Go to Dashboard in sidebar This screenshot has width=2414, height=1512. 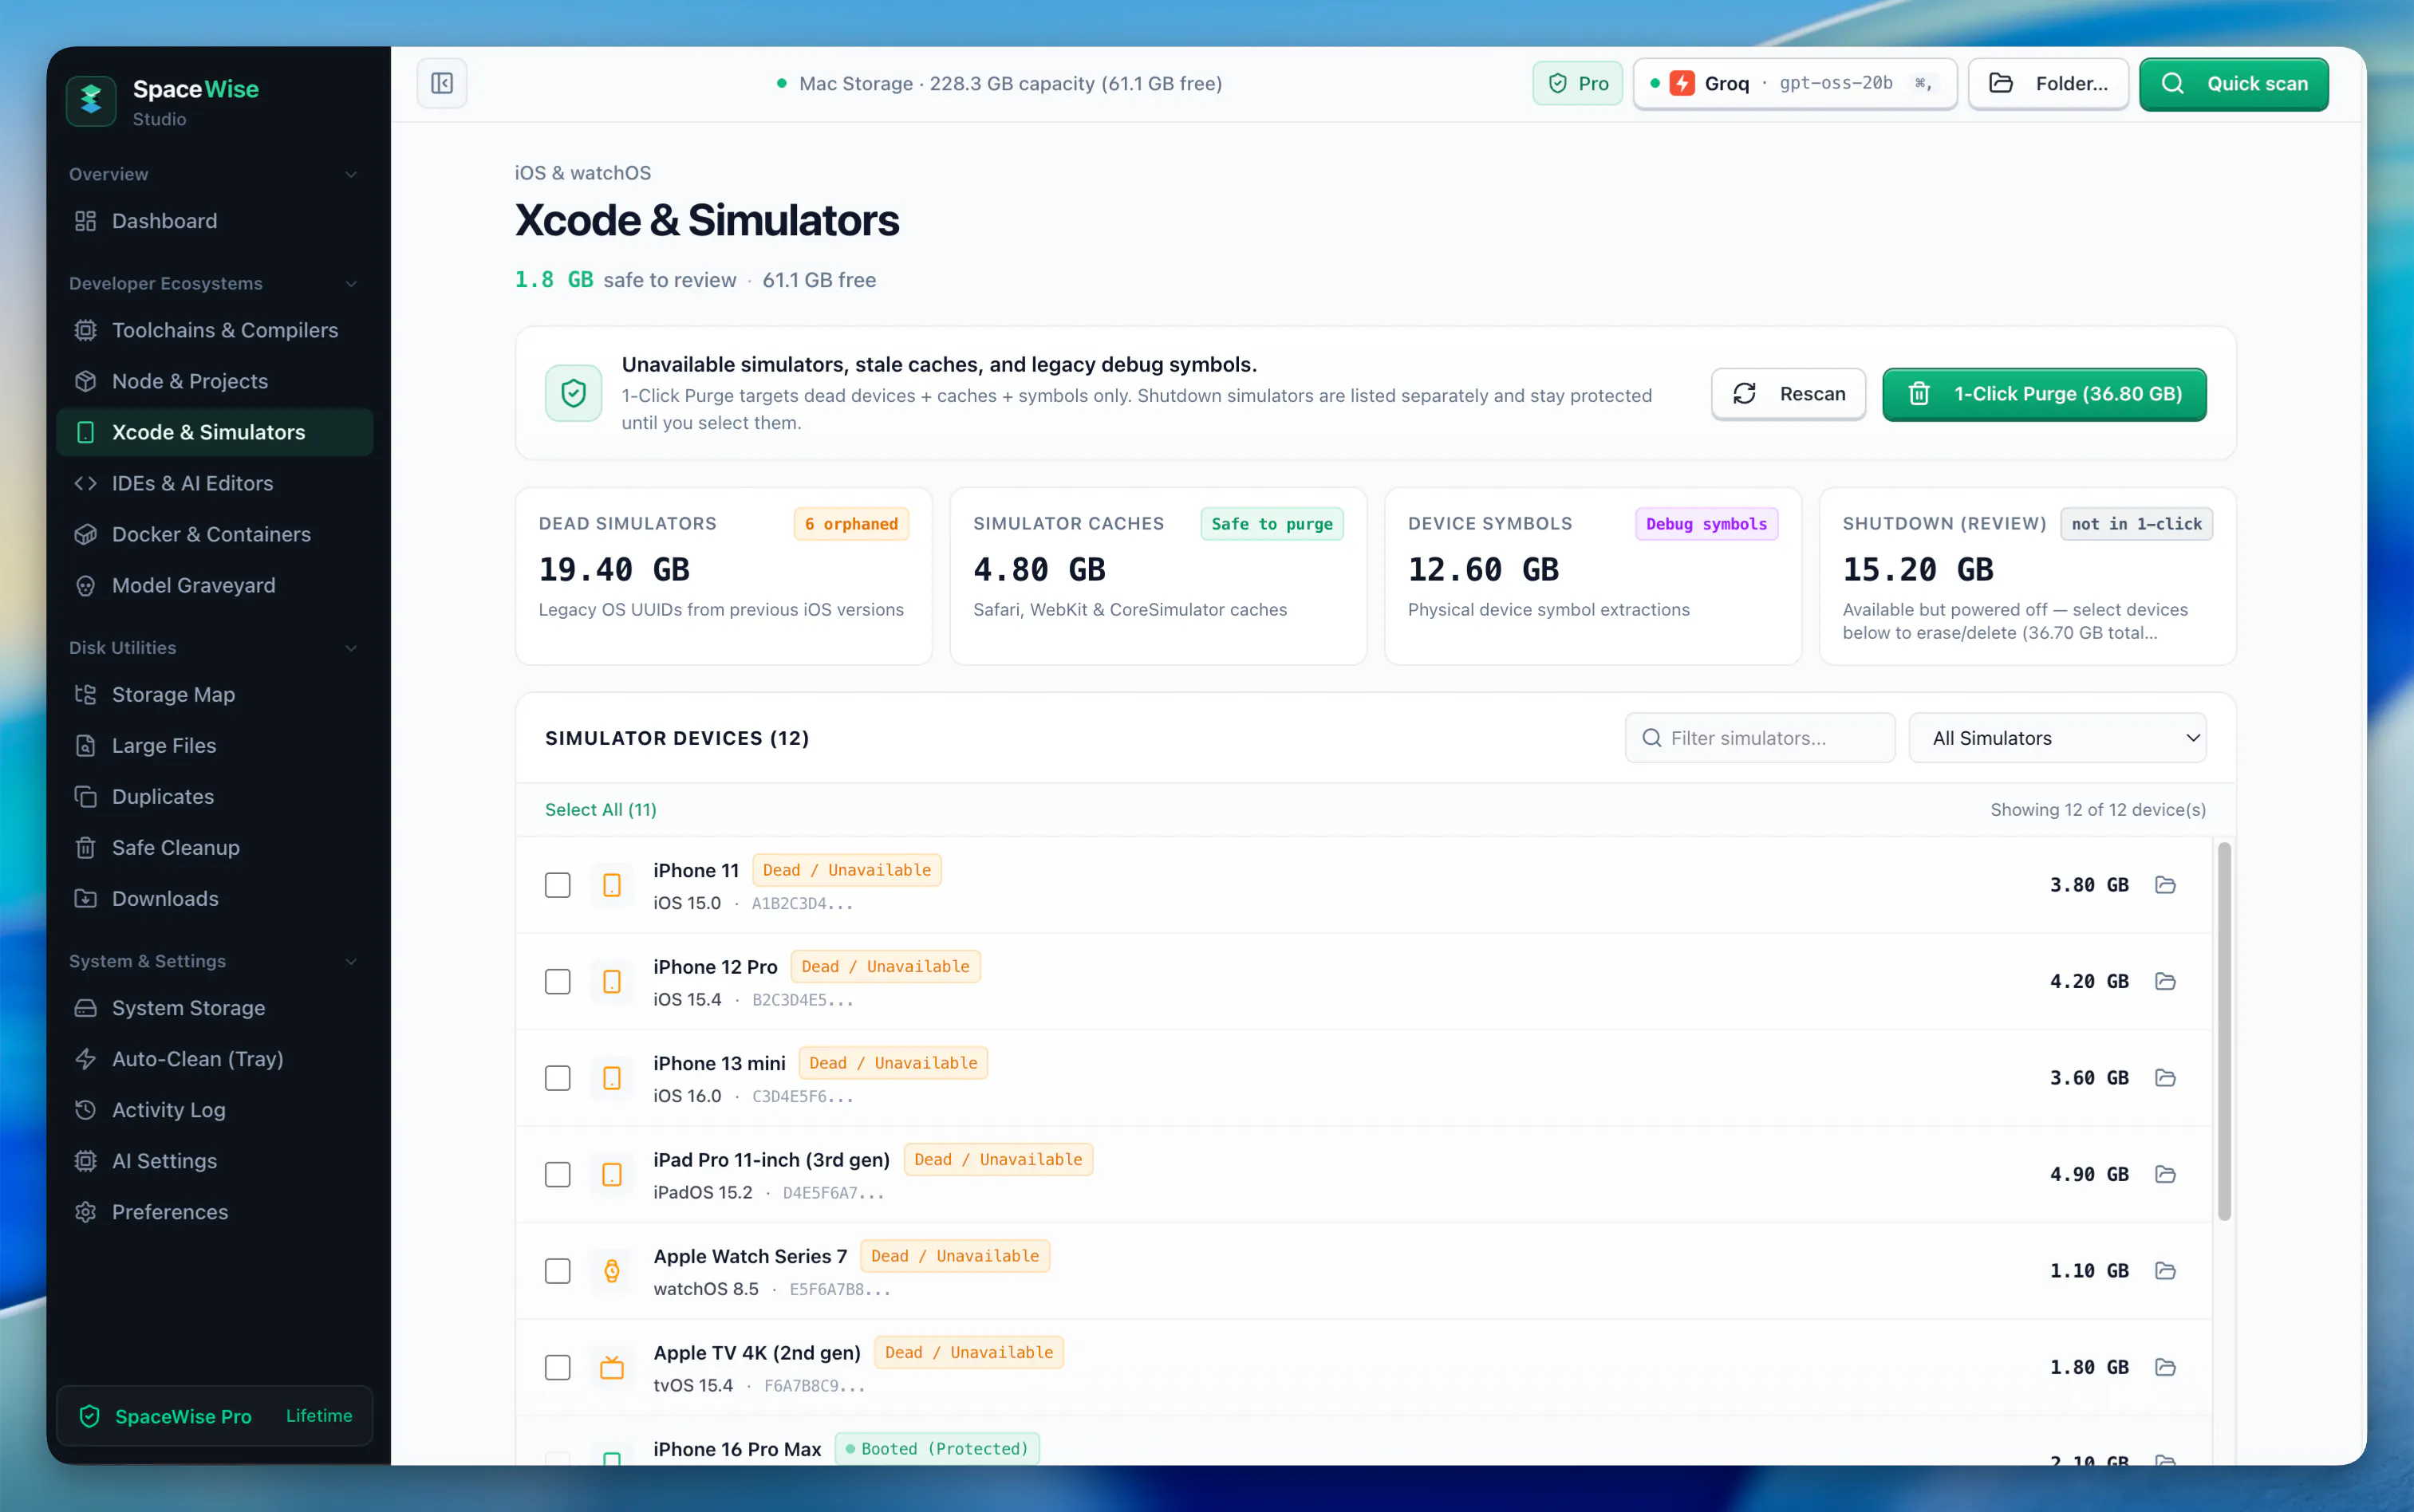214,221
